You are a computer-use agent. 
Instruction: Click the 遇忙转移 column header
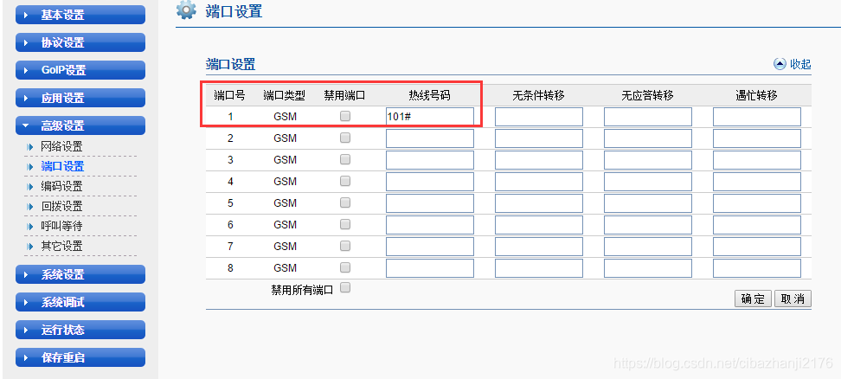pos(756,95)
